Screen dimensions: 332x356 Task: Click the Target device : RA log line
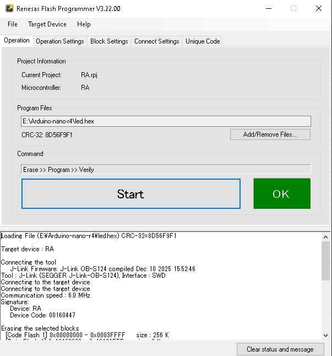28,249
